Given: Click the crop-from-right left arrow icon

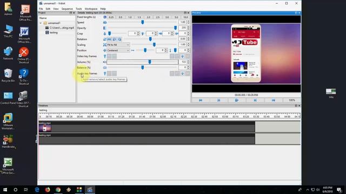Looking at the screenshot, I should click(x=177, y=33).
